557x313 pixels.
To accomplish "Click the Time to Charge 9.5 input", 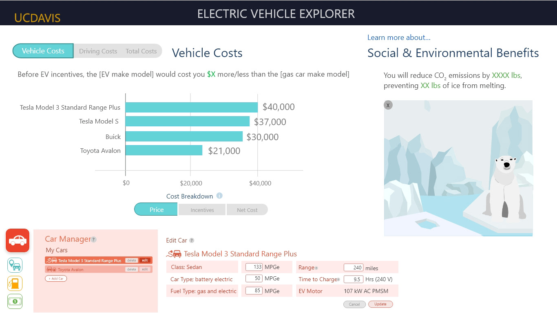I will click(353, 279).
